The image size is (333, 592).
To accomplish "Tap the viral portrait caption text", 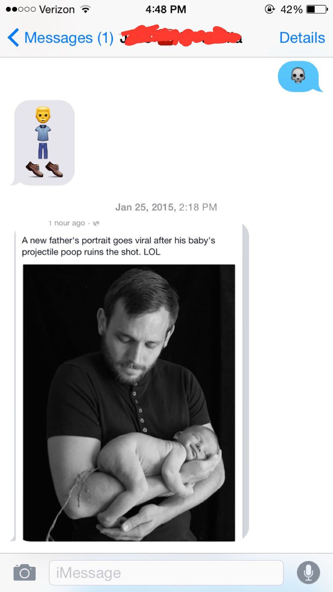I will [118, 246].
